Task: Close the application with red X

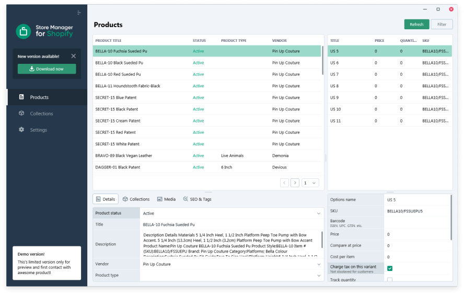Action: [451, 9]
